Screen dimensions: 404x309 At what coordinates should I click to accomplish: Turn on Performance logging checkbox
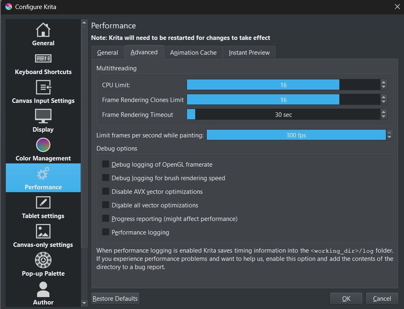tap(106, 232)
